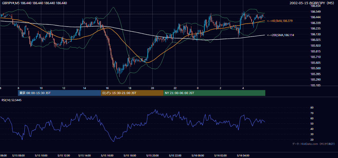Click the 5/15 10:00 bottom time label
This screenshot has height=158, width=338.
click(x=41, y=156)
